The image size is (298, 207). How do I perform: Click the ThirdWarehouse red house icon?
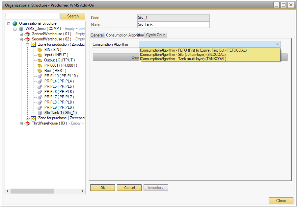click(x=27, y=124)
